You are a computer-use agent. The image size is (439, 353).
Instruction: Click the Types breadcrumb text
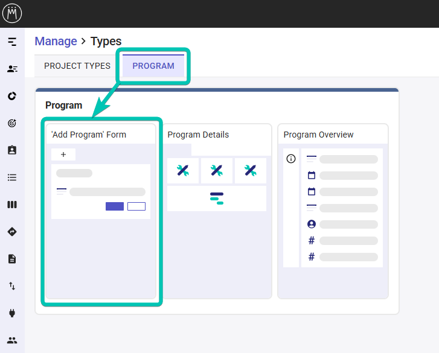(106, 42)
